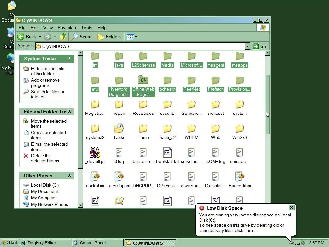This screenshot has height=247, width=329.
Task: Switch to Control Panel taskbar button
Action: (x=98, y=243)
